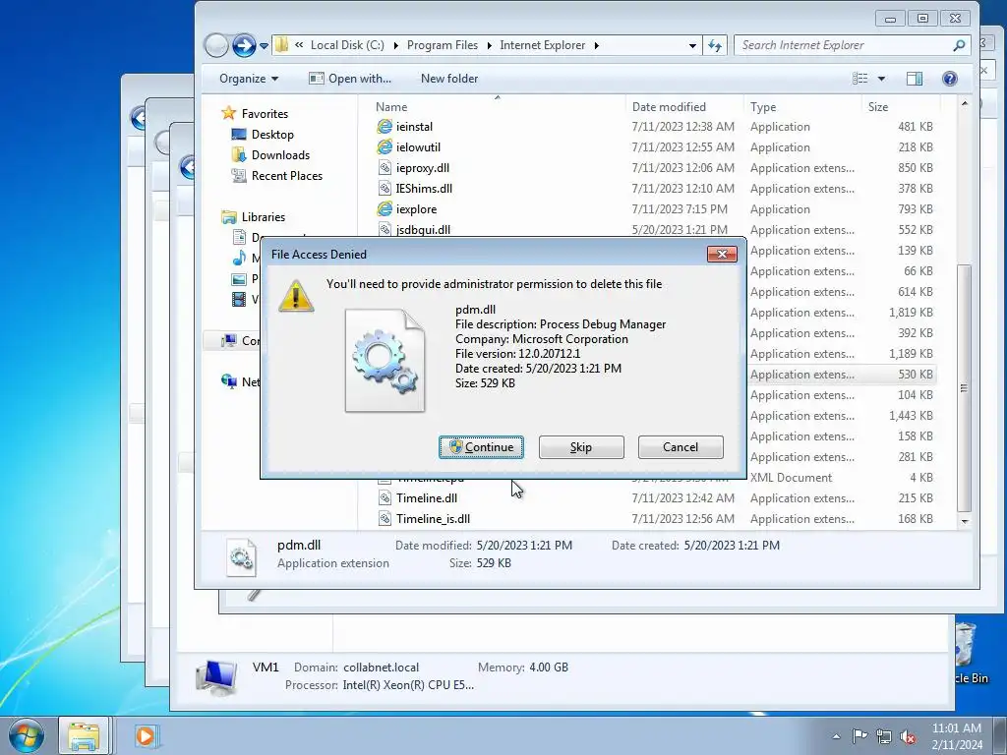The width and height of the screenshot is (1007, 755).
Task: Click the Explorer back navigation button
Action: (x=216, y=45)
